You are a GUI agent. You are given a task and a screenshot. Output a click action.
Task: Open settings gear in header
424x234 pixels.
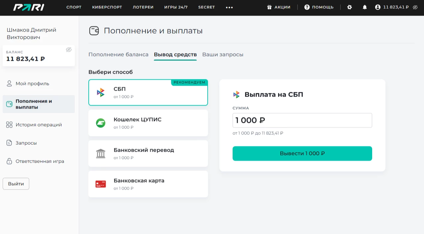pyautogui.click(x=350, y=7)
